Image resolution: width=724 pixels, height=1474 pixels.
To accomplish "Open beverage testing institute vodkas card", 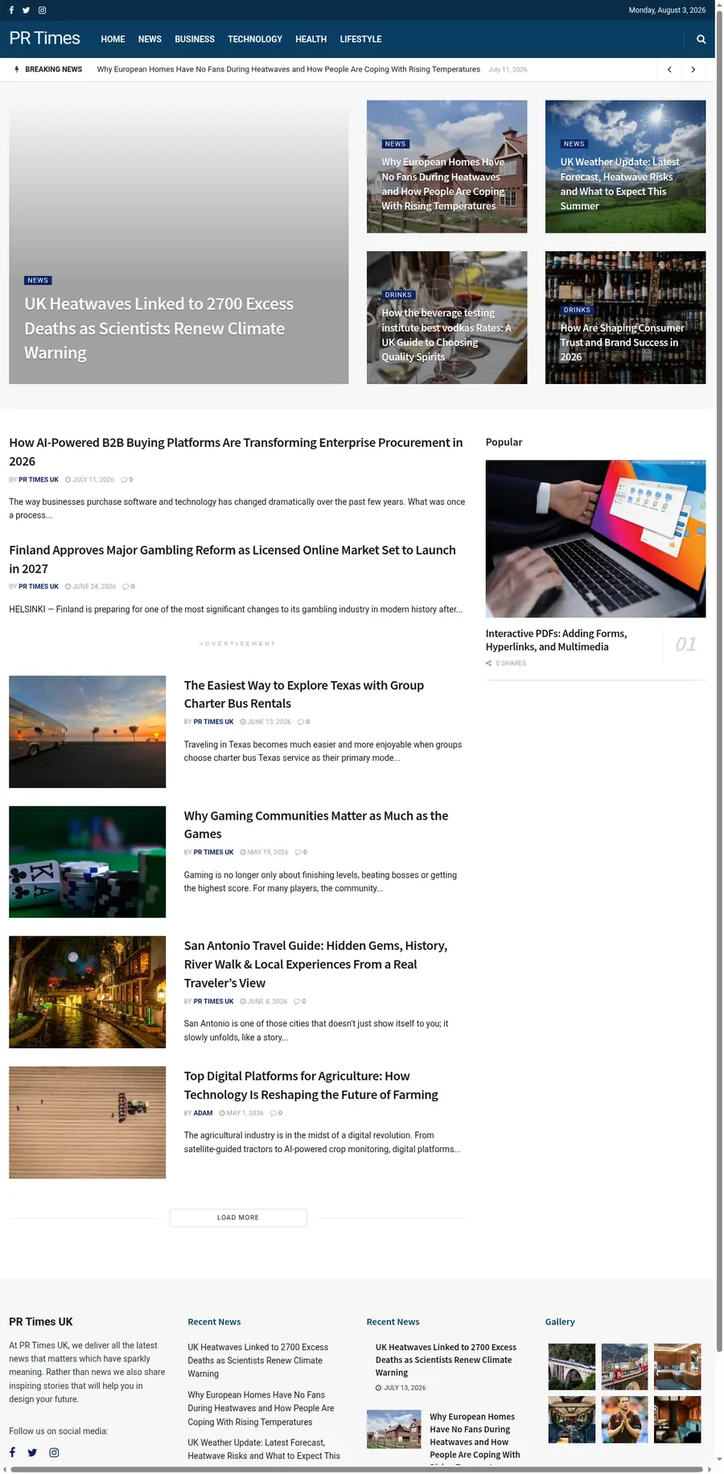I will point(446,317).
